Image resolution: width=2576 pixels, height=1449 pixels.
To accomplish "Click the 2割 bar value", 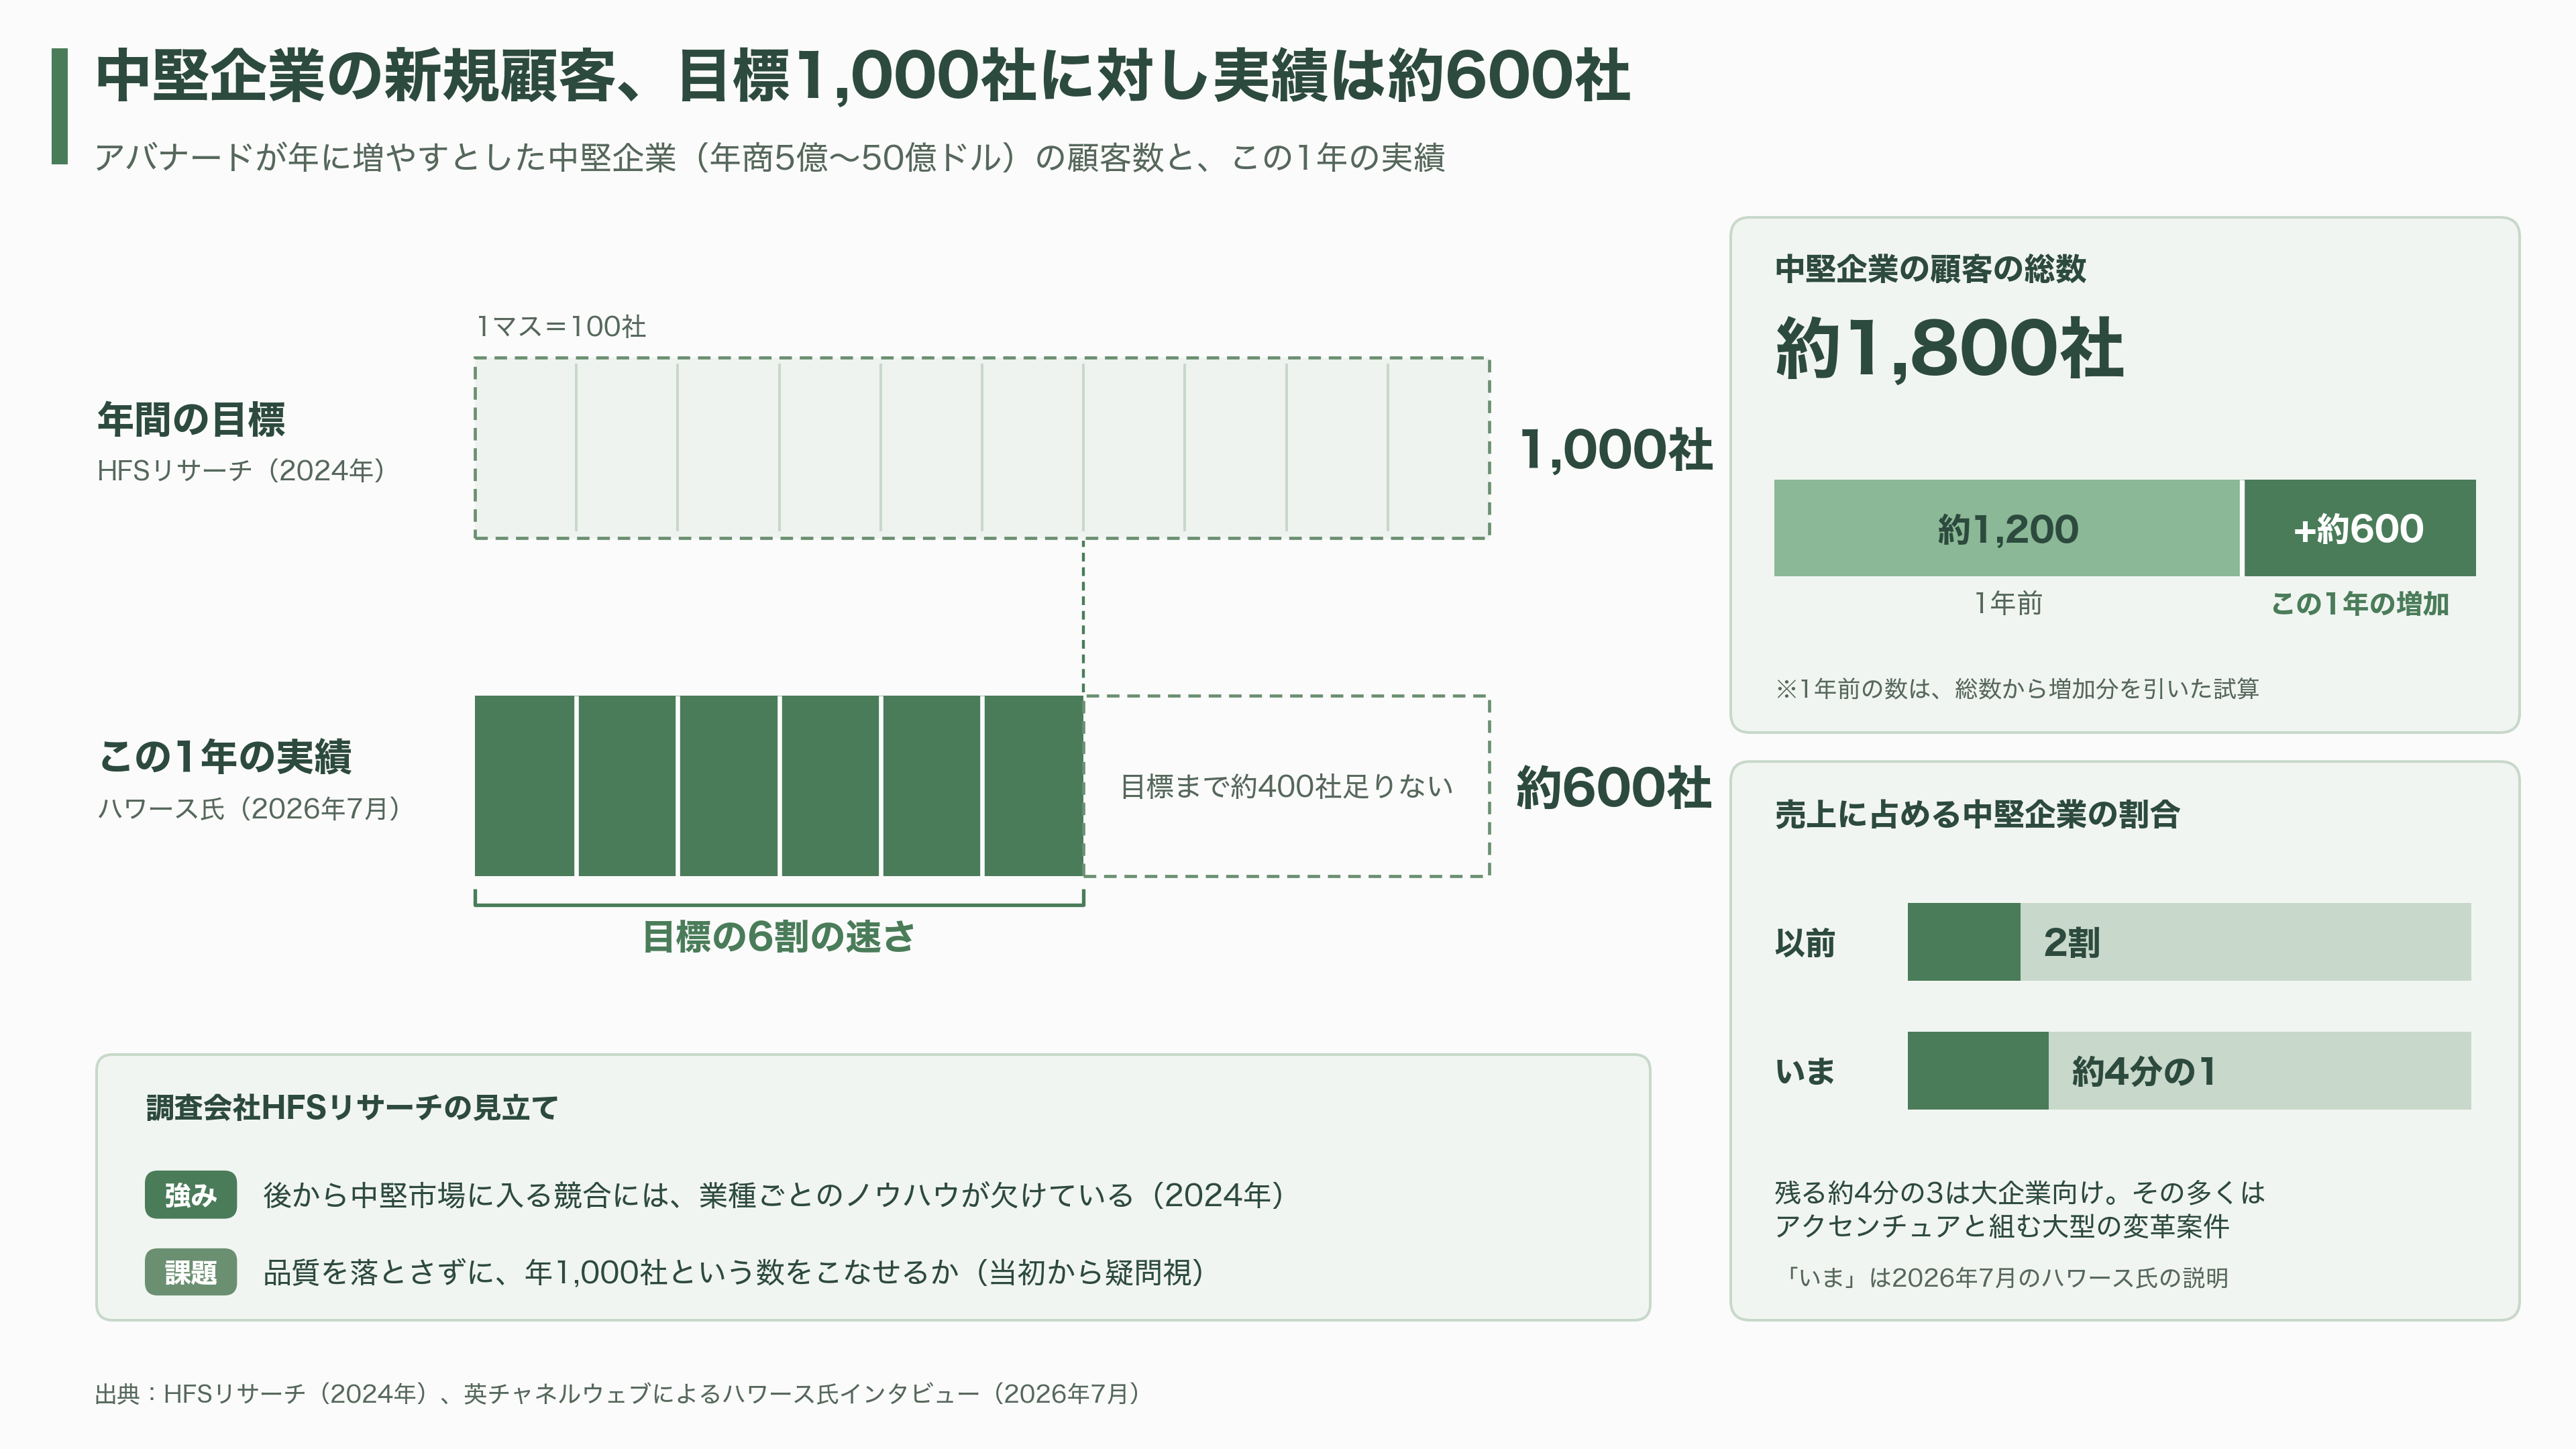I will point(2071,942).
